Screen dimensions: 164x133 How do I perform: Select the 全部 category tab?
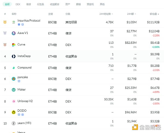coord(7,4)
